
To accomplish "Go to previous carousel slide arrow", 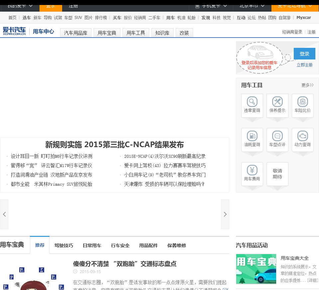I will click(x=4, y=214).
